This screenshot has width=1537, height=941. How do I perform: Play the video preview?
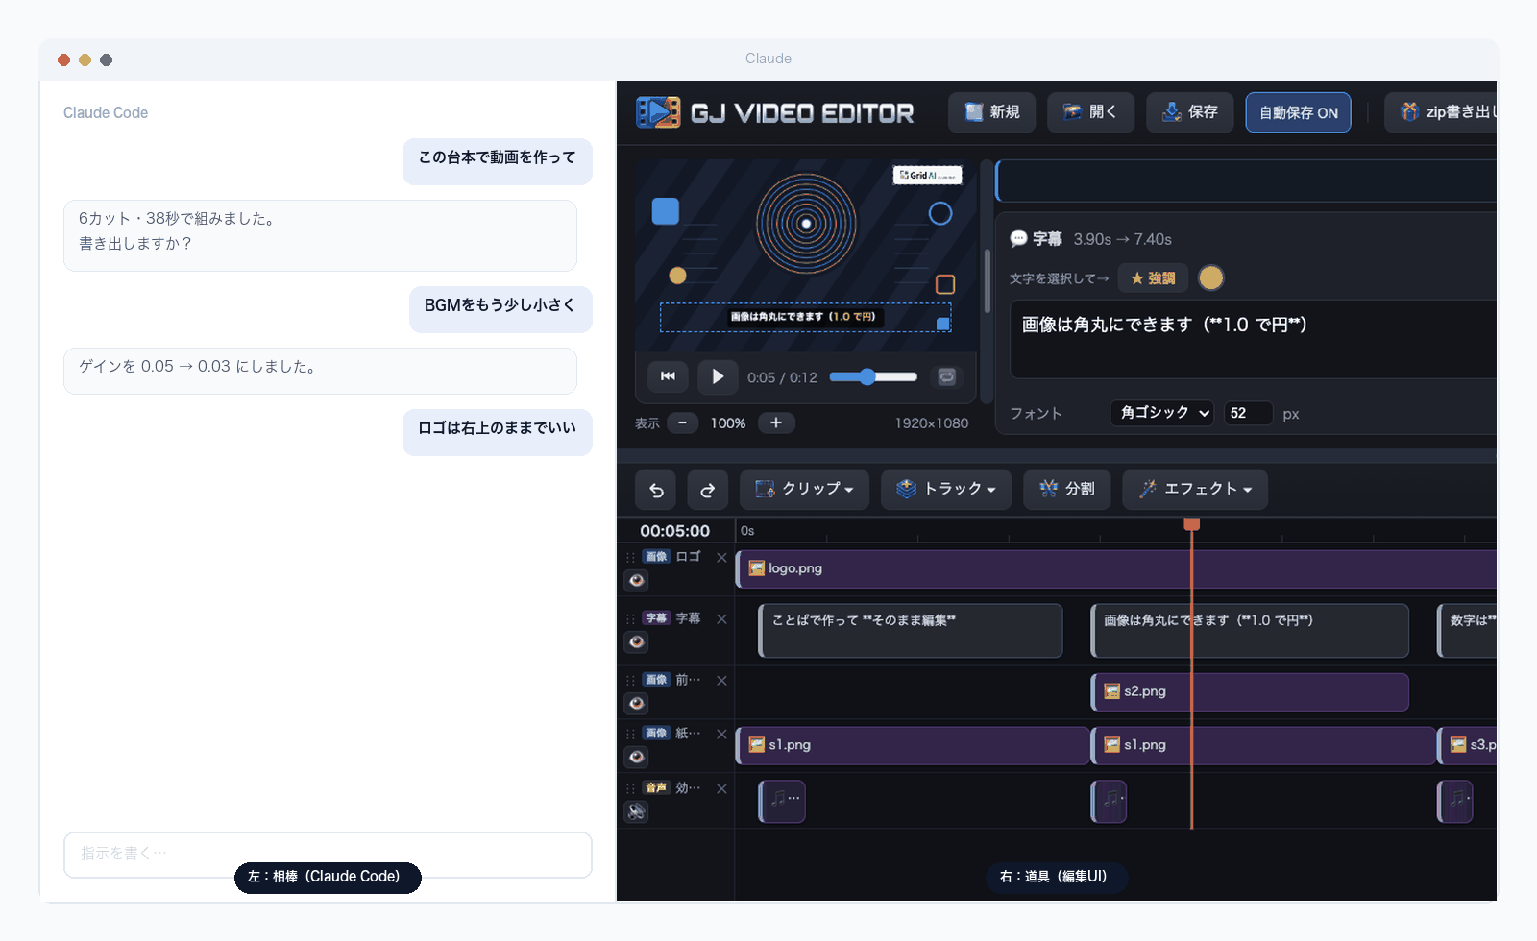point(718,376)
